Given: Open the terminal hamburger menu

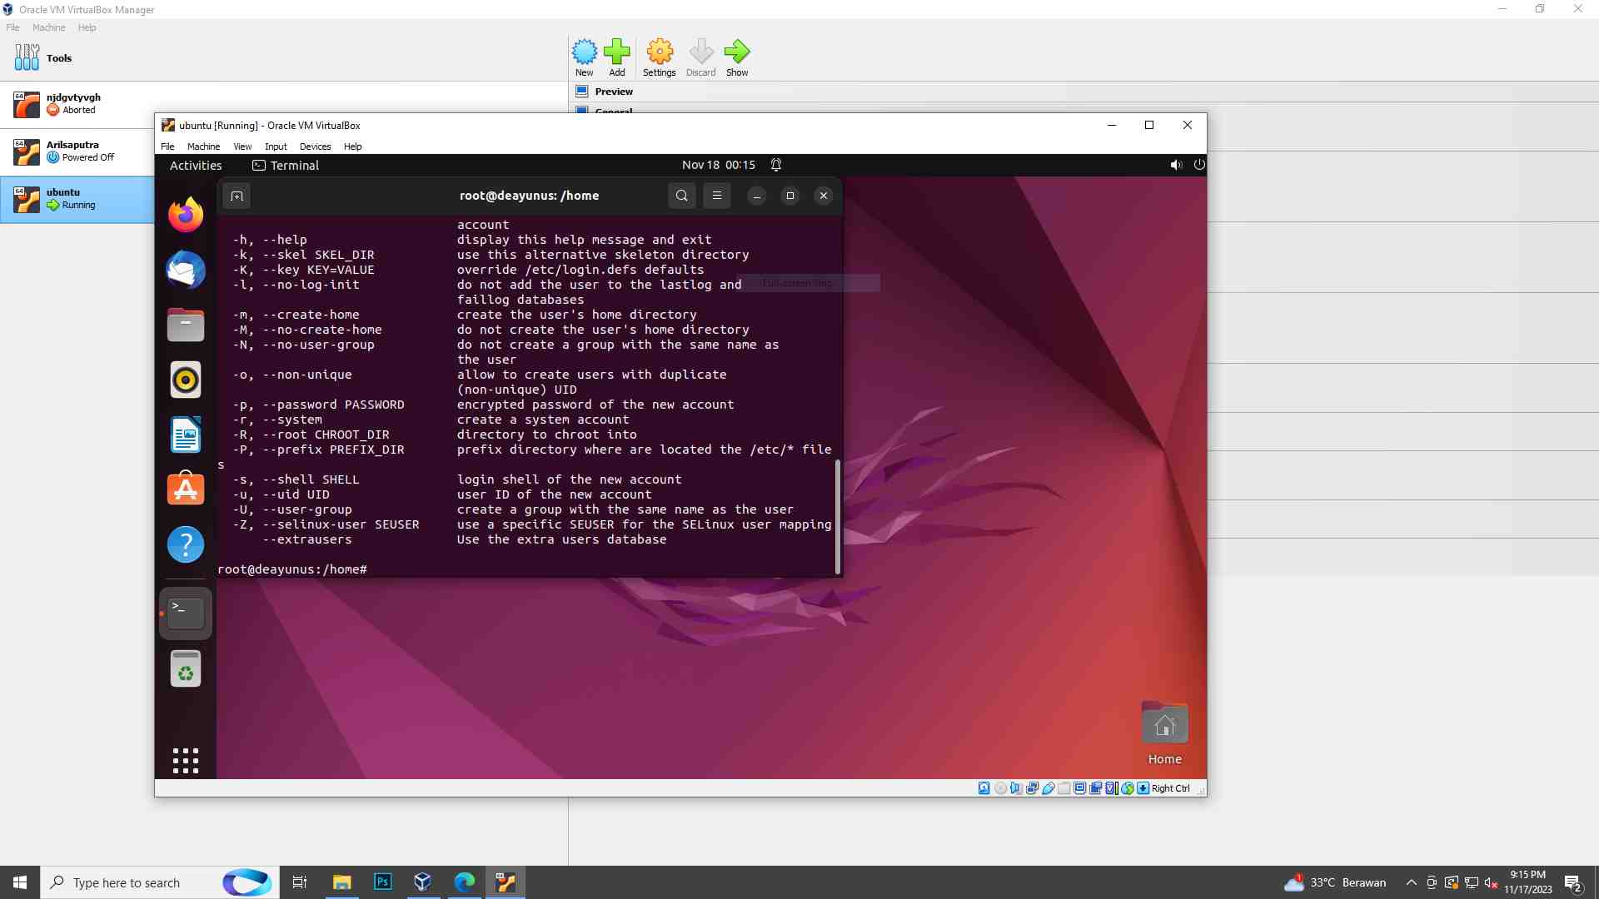Looking at the screenshot, I should pos(717,196).
